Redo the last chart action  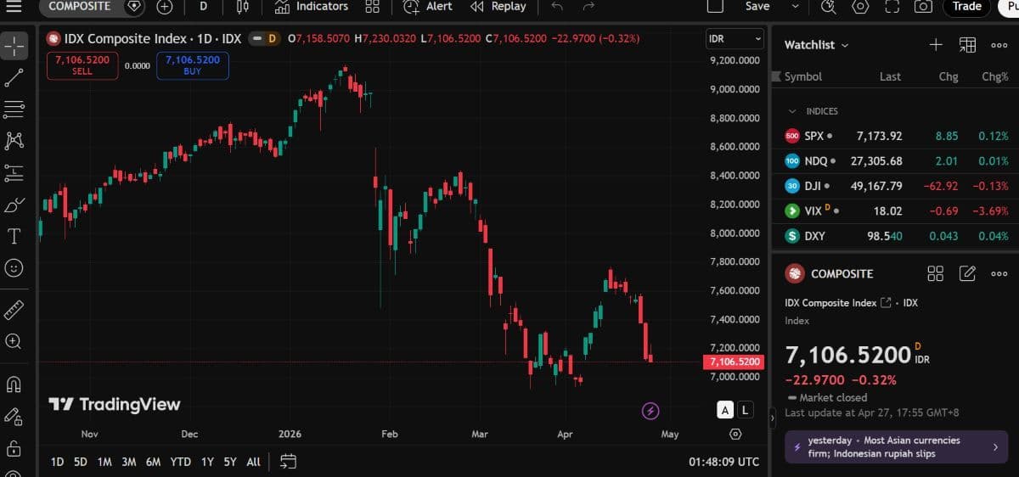[x=588, y=7]
